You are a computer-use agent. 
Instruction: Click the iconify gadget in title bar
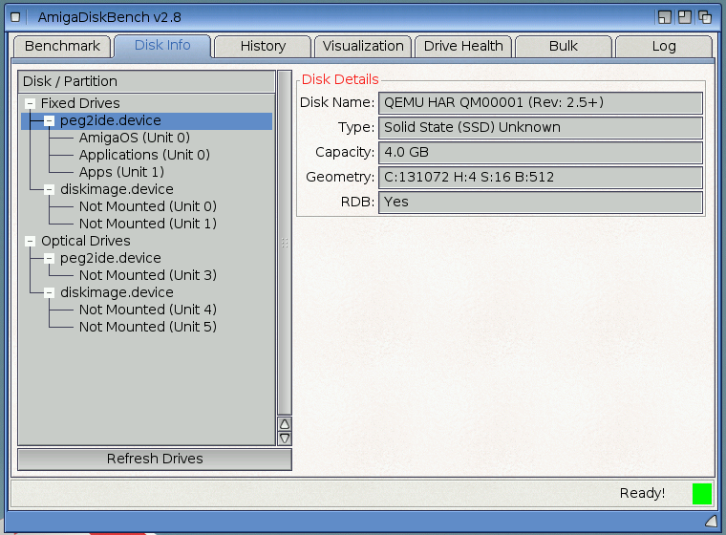point(665,17)
